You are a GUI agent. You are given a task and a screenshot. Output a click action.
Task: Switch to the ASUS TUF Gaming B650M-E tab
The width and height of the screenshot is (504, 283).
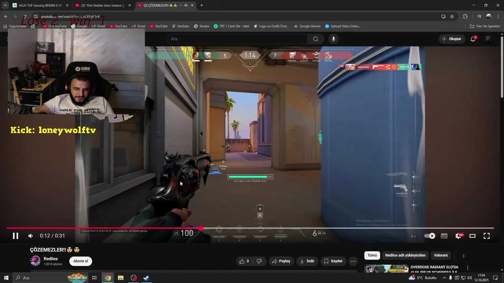(x=40, y=6)
